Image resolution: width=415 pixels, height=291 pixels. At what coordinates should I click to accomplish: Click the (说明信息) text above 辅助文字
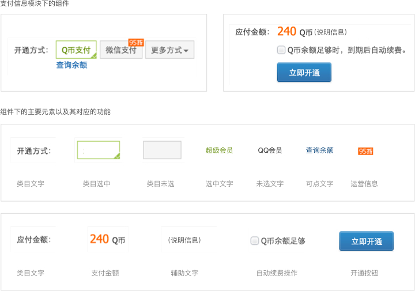click(x=184, y=240)
